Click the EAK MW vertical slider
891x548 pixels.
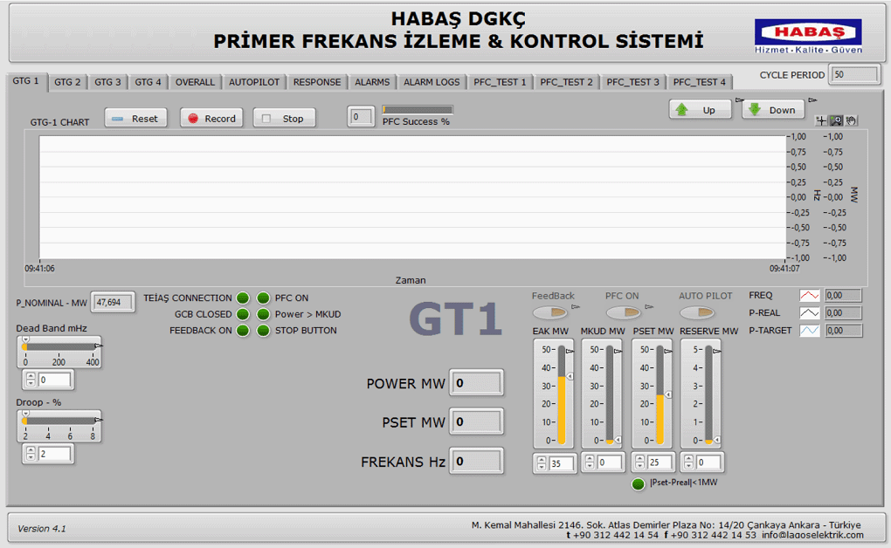pos(562,394)
